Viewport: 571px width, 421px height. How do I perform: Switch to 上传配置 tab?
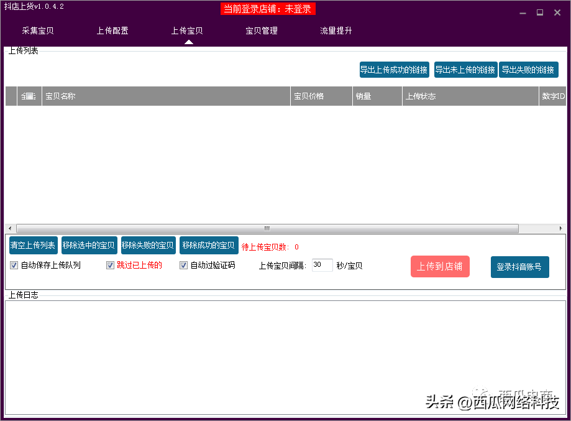(112, 30)
